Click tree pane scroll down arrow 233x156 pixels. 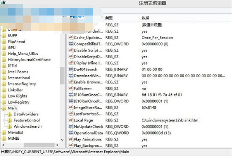[x=62, y=140]
